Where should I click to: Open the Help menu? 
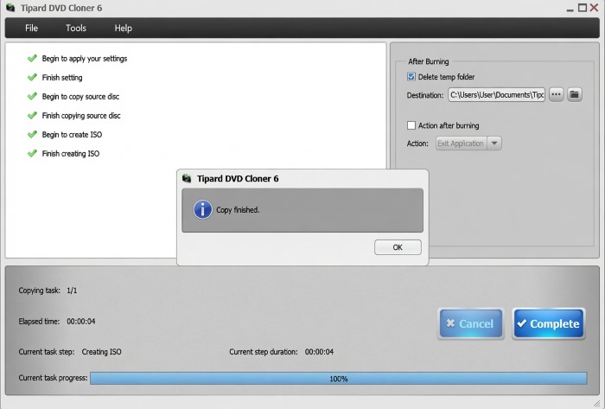(123, 28)
